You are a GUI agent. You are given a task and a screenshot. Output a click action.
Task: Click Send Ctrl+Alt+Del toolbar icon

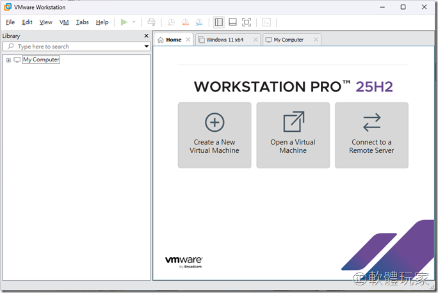coord(151,22)
